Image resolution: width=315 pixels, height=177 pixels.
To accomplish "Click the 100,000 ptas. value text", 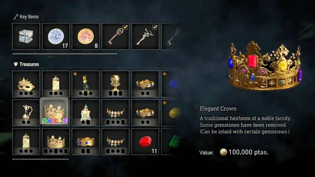I will pyautogui.click(x=249, y=152).
